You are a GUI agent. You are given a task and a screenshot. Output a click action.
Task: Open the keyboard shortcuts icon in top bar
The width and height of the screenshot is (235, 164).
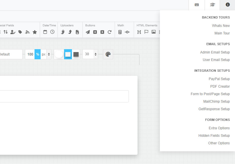click(197, 5)
